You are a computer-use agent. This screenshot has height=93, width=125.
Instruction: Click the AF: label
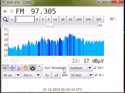click(113, 19)
